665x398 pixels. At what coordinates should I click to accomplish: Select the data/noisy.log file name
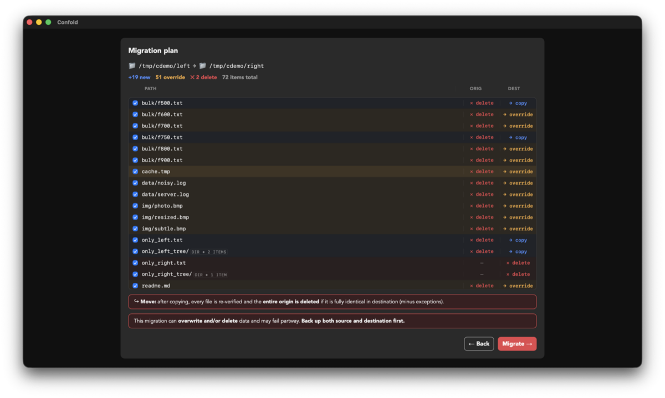coord(163,183)
